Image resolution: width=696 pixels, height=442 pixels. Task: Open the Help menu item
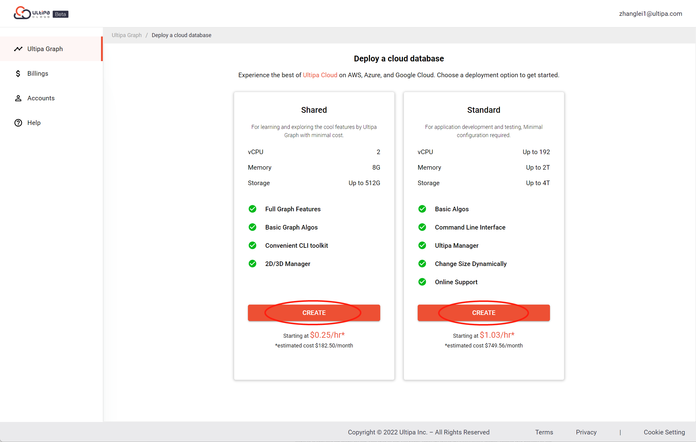pos(51,123)
